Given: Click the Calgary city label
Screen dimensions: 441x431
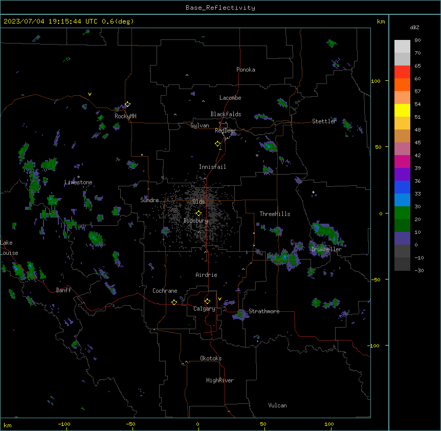Looking at the screenshot, I should (204, 309).
